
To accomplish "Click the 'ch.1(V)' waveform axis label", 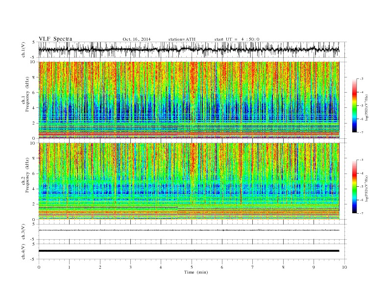I will [24, 50].
